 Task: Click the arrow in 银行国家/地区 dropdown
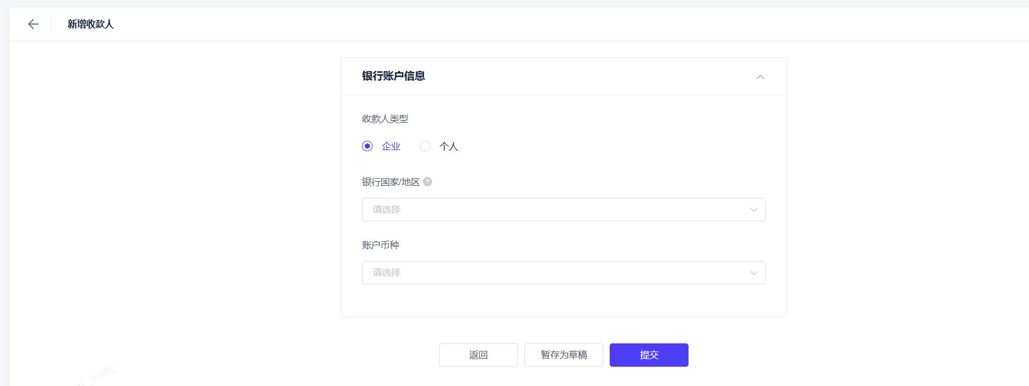coord(753,210)
